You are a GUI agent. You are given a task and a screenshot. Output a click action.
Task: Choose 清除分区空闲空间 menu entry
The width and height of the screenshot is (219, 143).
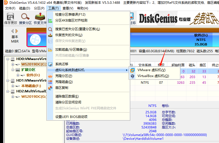[x=88, y=102]
